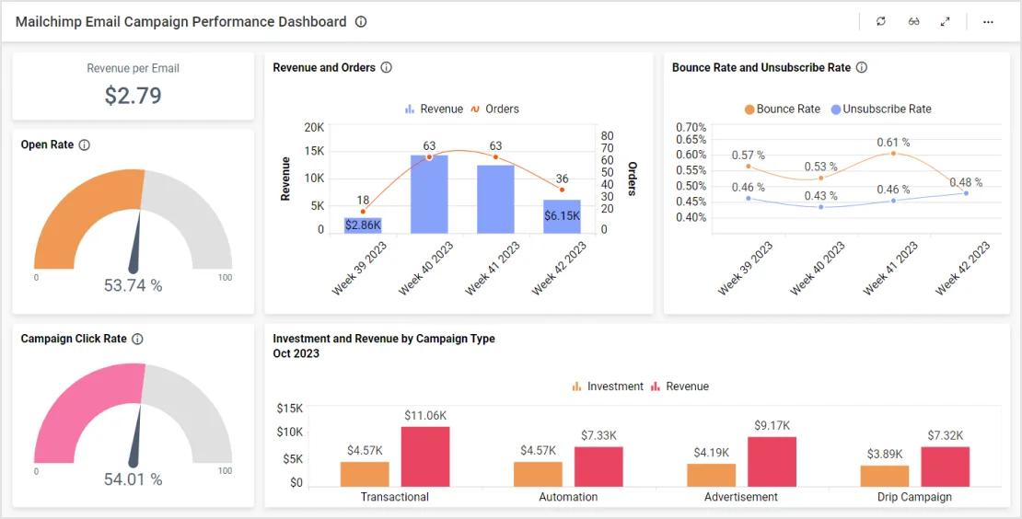Click the 0.43 % unsubscribe rate point
Image resolution: width=1022 pixels, height=519 pixels.
(820, 207)
